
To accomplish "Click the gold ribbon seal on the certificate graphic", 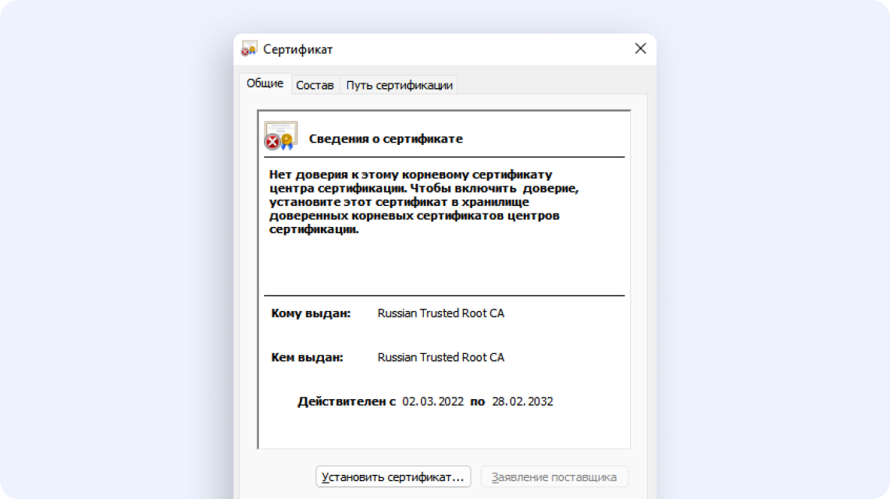I will tap(287, 140).
